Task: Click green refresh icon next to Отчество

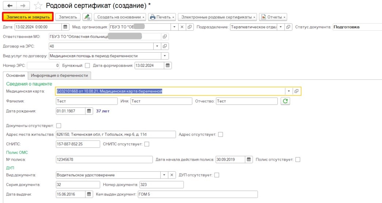Action: 285,101
